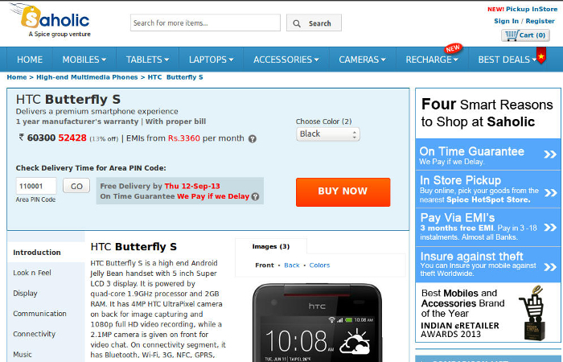The width and height of the screenshot is (563, 362).
Task: Click the NEW badge above Recharge
Action: click(453, 48)
